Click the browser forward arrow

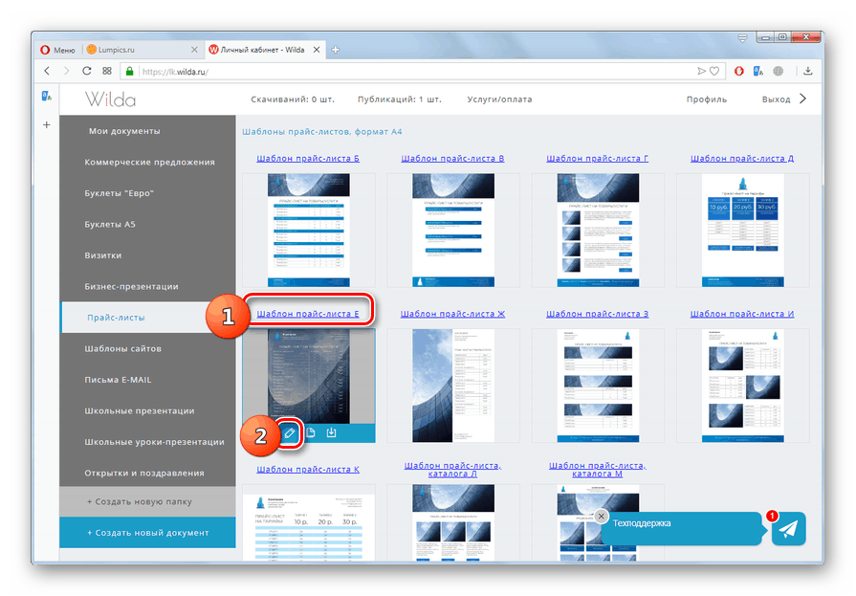tap(67, 71)
